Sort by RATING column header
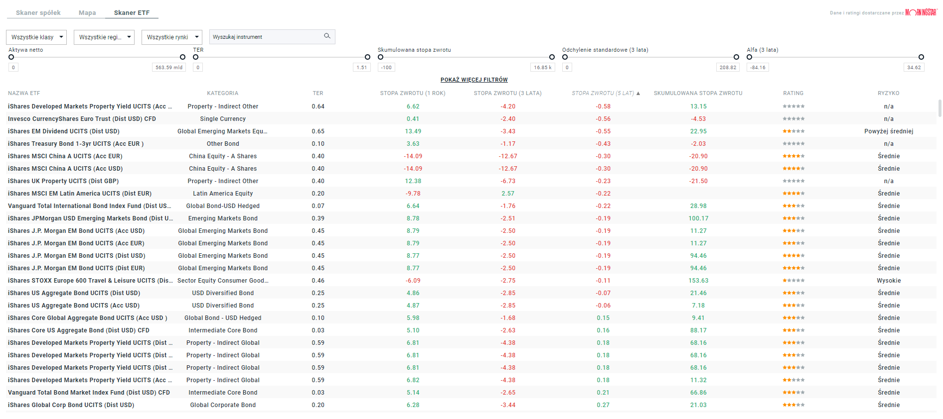 pos(793,93)
